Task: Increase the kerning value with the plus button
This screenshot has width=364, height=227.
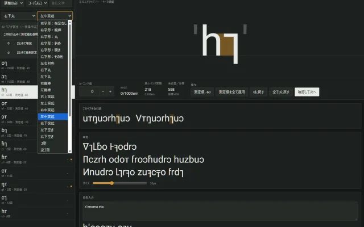Action: (110, 92)
